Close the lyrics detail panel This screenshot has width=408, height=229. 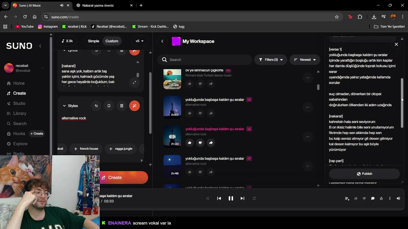396,45
